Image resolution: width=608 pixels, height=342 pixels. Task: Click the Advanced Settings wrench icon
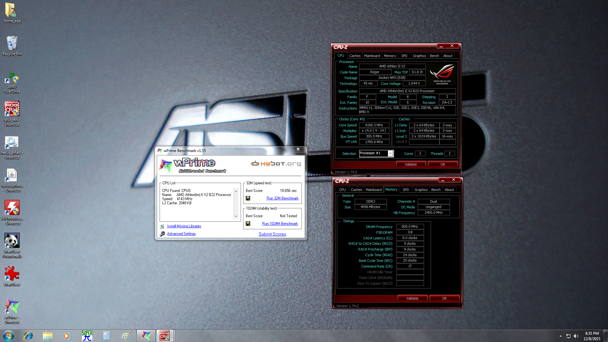point(162,234)
